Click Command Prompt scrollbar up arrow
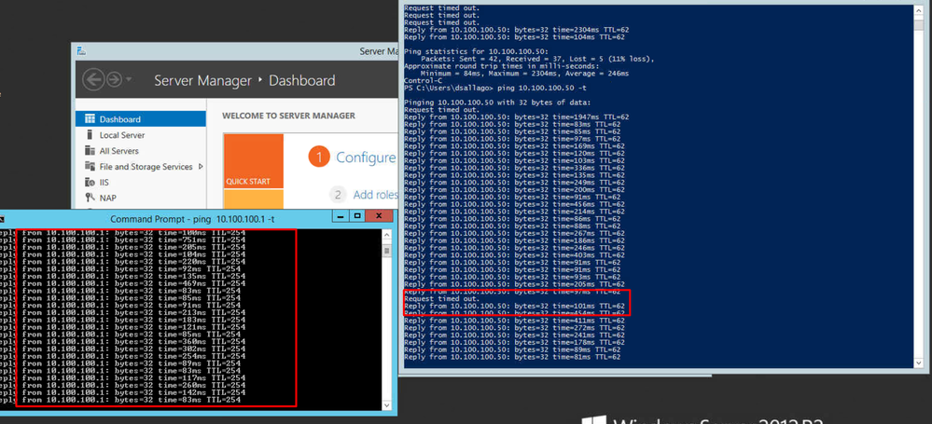The image size is (932, 424). [386, 235]
